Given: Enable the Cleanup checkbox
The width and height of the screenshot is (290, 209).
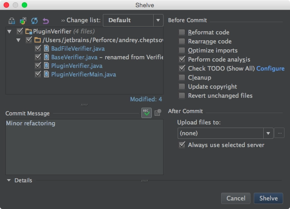Looking at the screenshot, I should click(x=182, y=77).
